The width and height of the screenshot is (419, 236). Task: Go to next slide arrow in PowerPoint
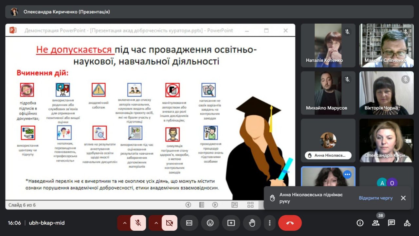tap(215, 205)
